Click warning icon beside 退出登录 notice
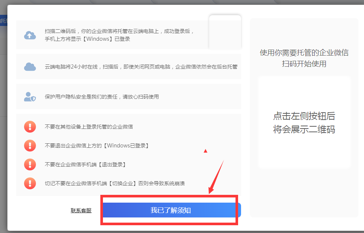364x233 pixels. tap(30, 165)
